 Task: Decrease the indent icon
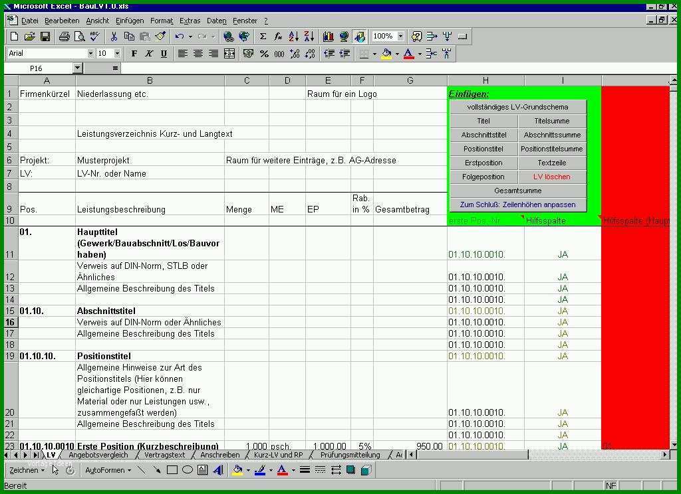coord(329,54)
